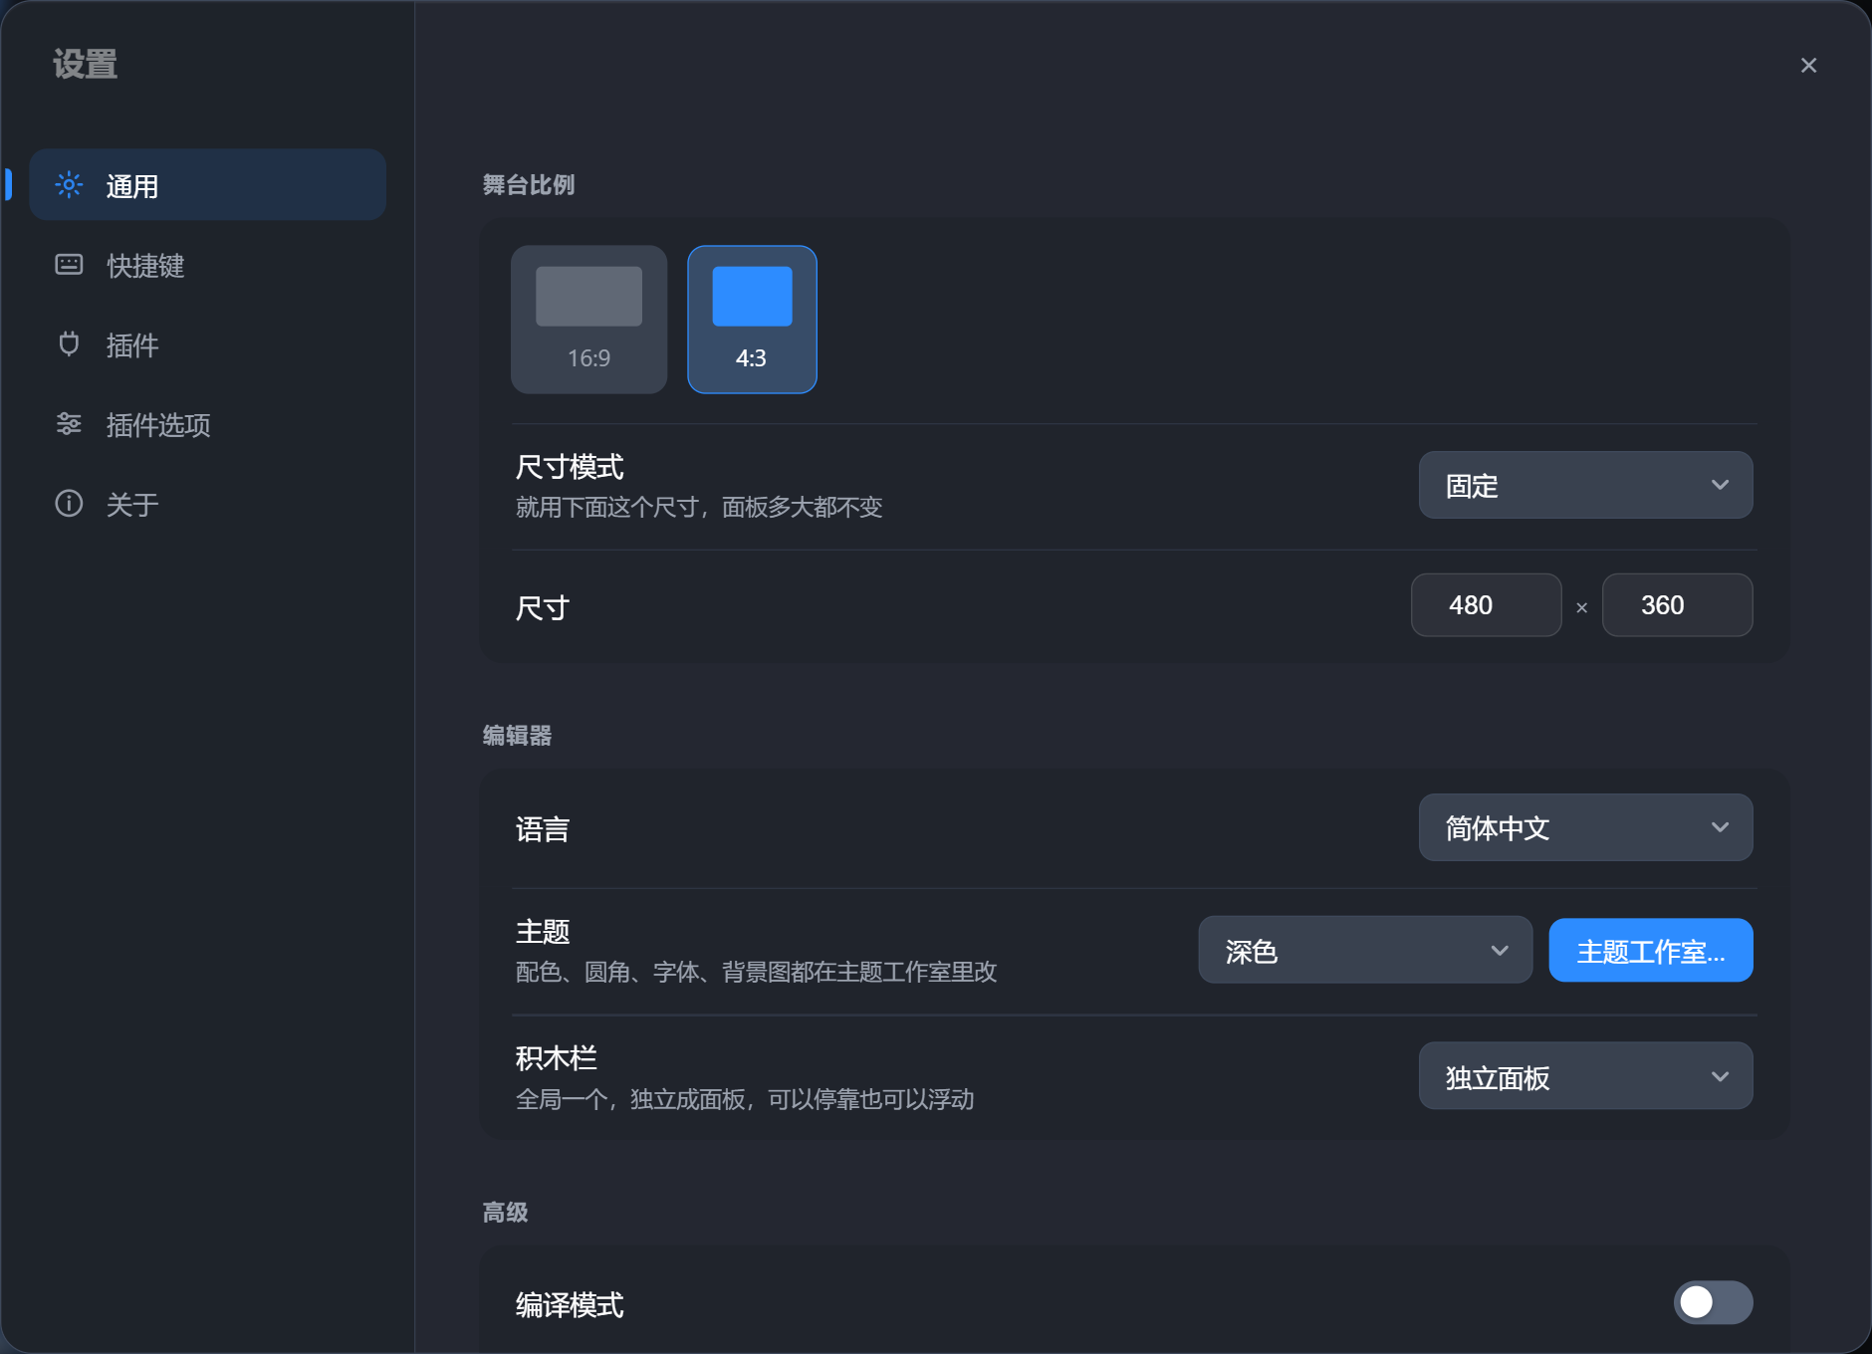This screenshot has height=1354, width=1872.
Task: Click the 设置 dialog title
Action: [86, 65]
